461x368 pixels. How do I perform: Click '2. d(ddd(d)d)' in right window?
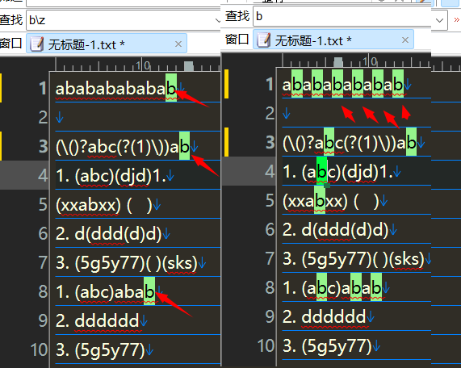tap(336, 229)
